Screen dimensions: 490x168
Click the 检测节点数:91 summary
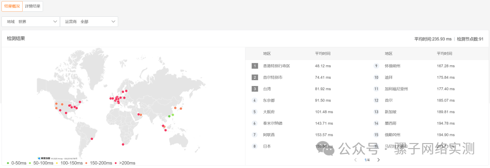click(470, 39)
